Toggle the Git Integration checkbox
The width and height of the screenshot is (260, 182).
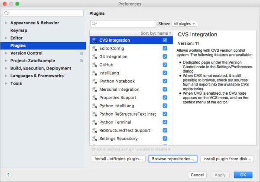[x=165, y=56]
